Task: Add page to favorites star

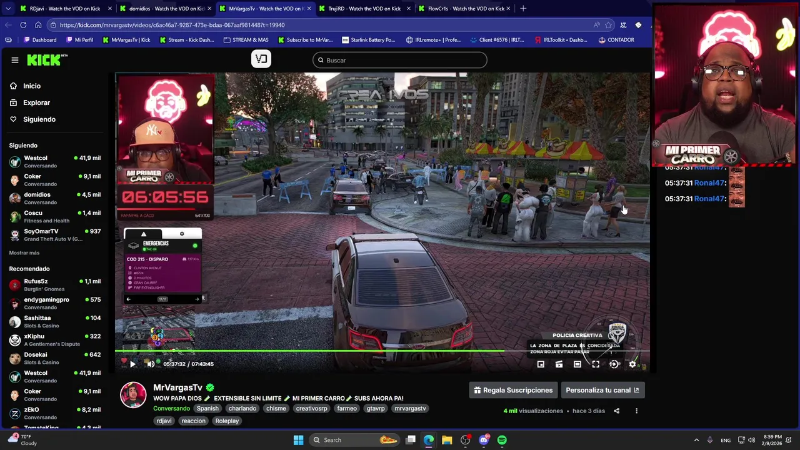Action: [x=608, y=25]
